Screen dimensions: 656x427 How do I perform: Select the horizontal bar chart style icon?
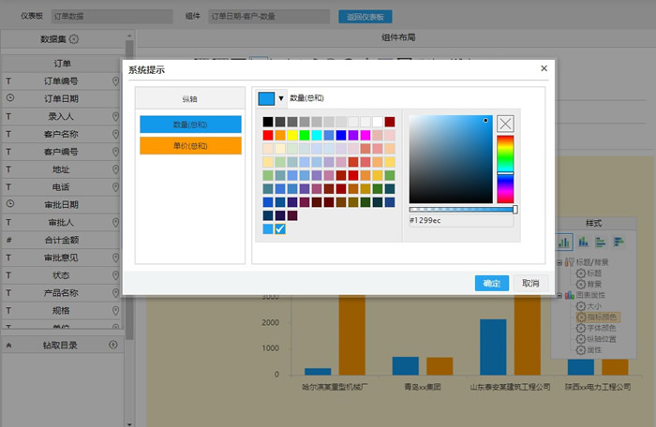click(599, 242)
